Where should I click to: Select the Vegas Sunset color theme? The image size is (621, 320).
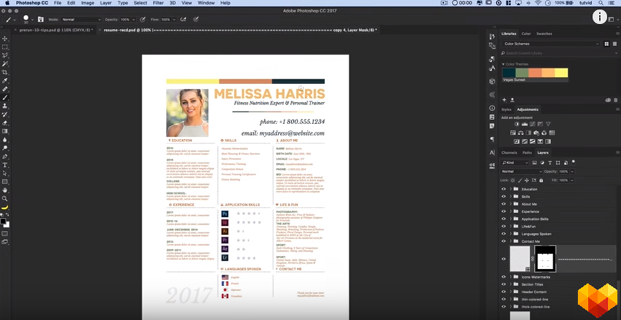pos(535,73)
